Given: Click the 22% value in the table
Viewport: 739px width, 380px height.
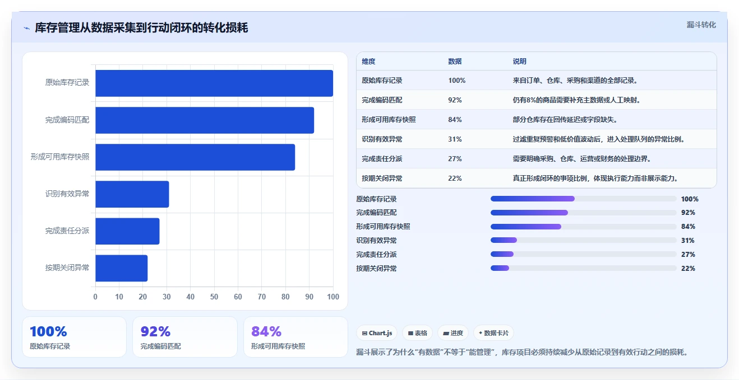Looking at the screenshot, I should tap(455, 179).
